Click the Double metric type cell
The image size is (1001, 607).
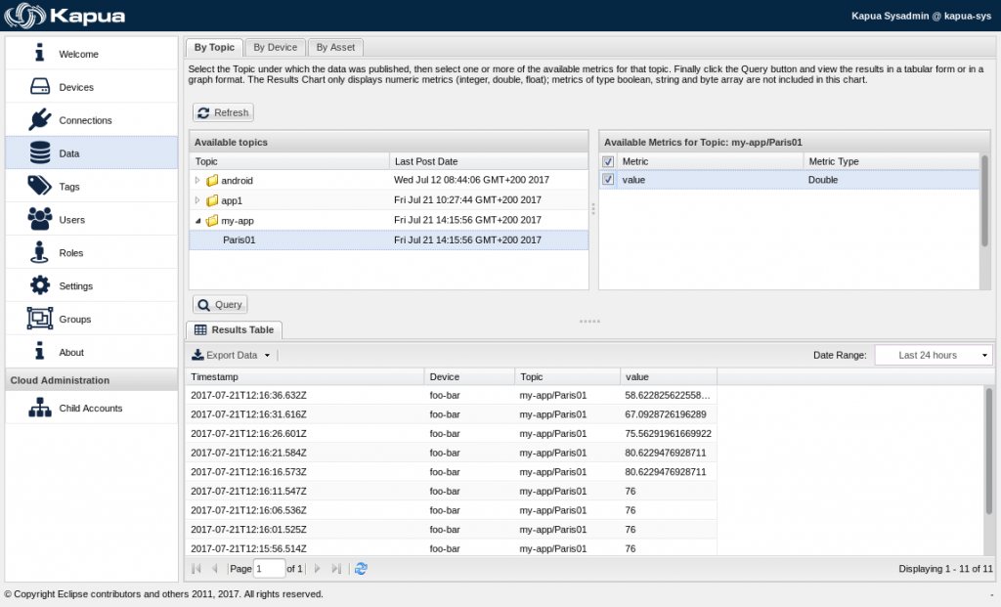[891, 179]
